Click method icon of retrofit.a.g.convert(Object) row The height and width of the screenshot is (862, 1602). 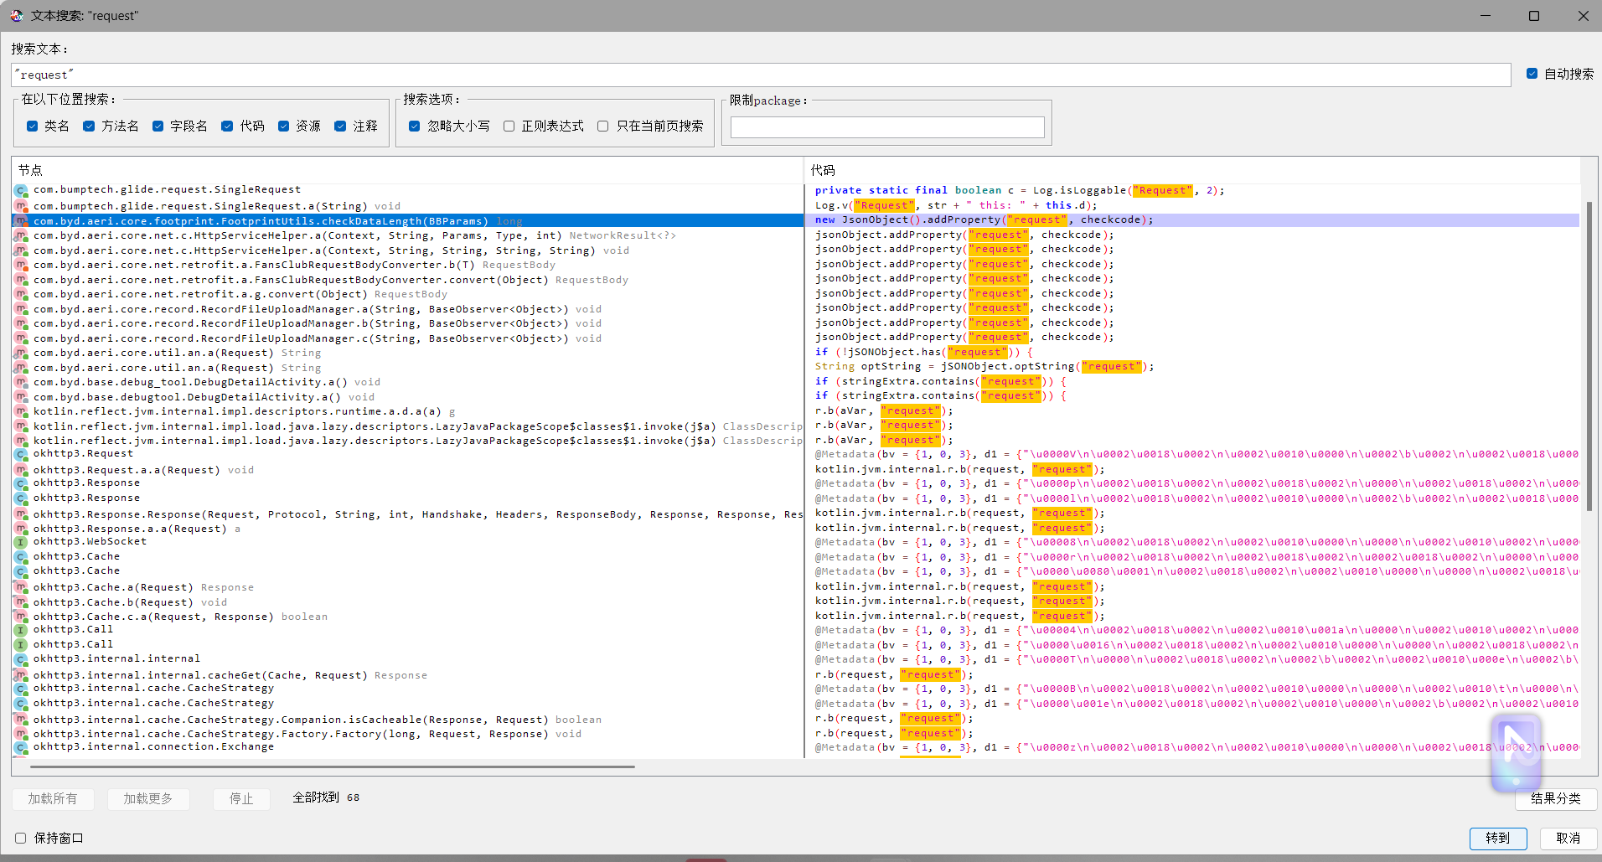21,294
